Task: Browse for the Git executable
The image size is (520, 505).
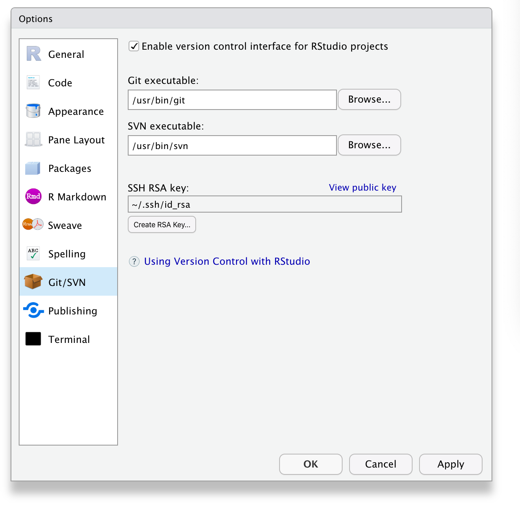Action: tap(369, 99)
